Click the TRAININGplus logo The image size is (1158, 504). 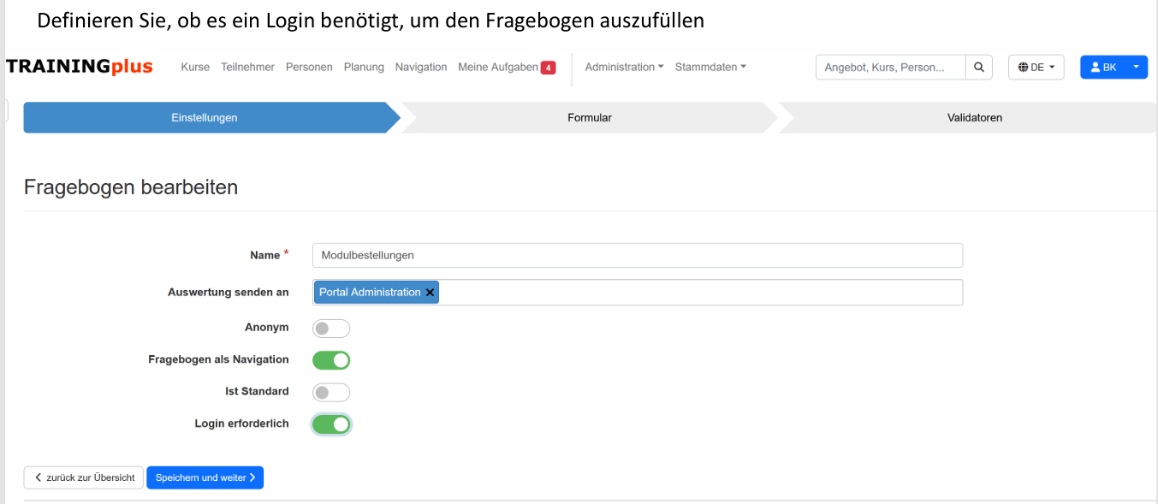[80, 67]
